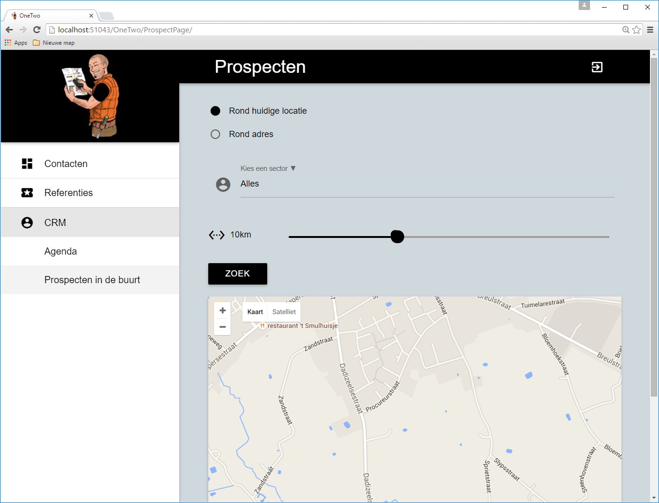Image resolution: width=659 pixels, height=503 pixels.
Task: Reload the page with the refresh icon
Action: 37,30
